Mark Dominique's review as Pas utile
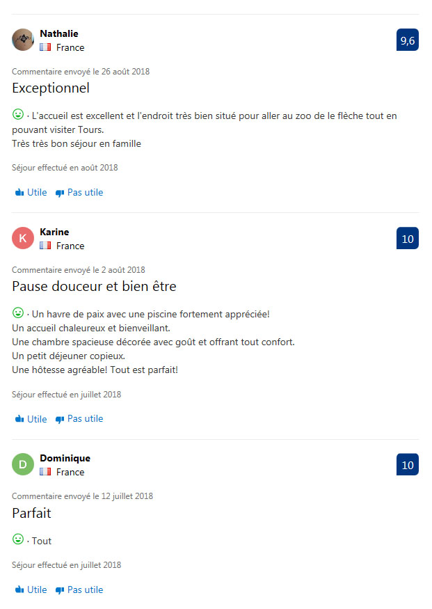The height and width of the screenshot is (609, 432). 79,590
